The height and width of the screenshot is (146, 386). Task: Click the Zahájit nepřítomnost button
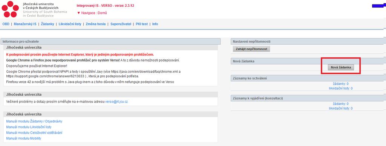(251, 49)
